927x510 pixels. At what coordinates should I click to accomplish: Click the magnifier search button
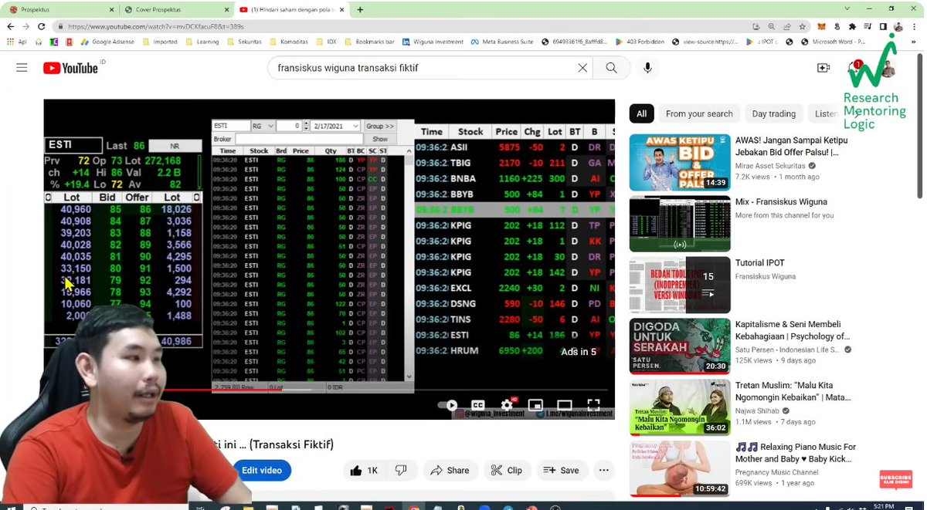coord(611,68)
